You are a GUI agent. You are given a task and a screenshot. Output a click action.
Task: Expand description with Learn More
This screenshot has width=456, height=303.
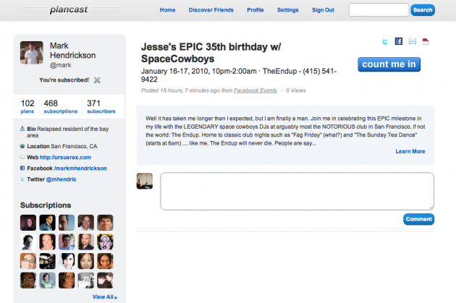pos(410,151)
